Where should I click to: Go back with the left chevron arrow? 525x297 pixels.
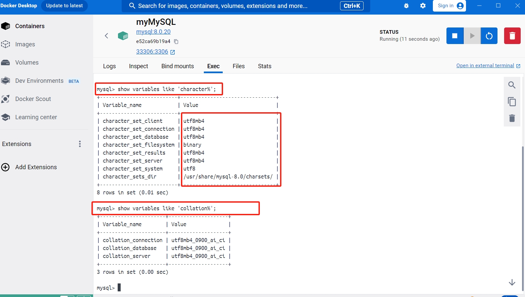pos(106,36)
